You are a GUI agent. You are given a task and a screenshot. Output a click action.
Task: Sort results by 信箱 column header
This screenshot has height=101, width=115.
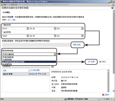[15, 70]
